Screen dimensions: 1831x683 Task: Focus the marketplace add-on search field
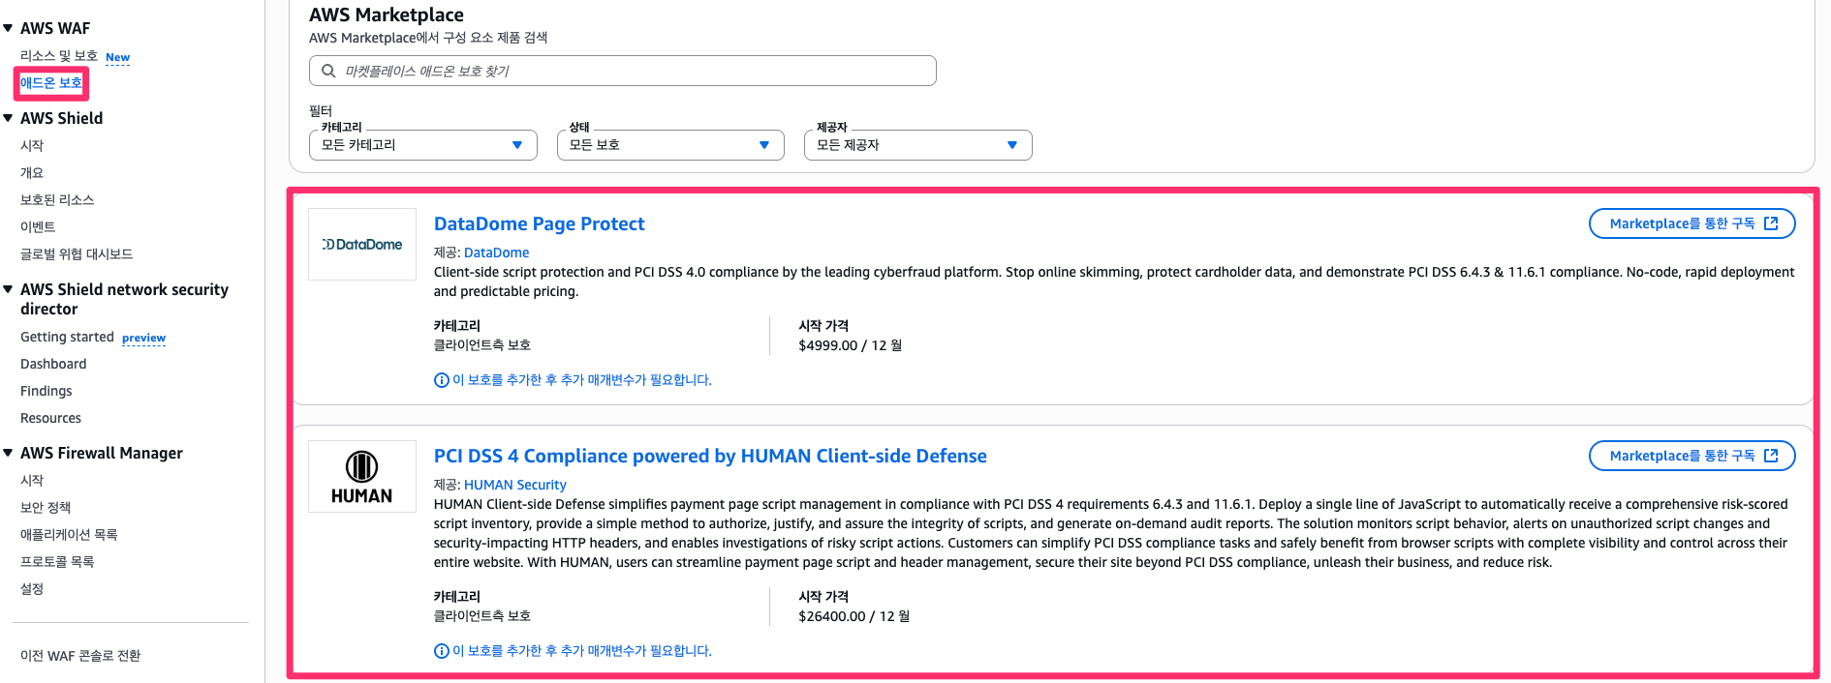pyautogui.click(x=623, y=71)
